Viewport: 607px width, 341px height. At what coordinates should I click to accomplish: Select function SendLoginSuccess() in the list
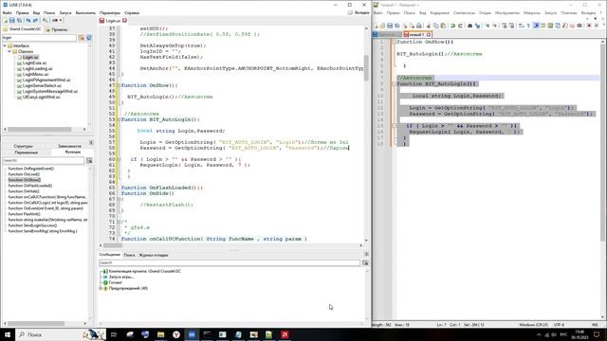point(32,225)
